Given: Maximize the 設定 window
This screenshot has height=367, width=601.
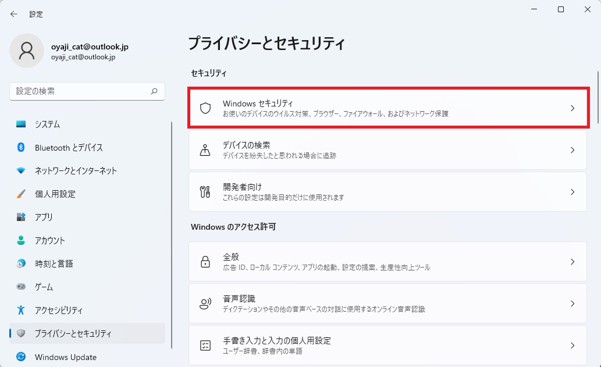Looking at the screenshot, I should 561,9.
